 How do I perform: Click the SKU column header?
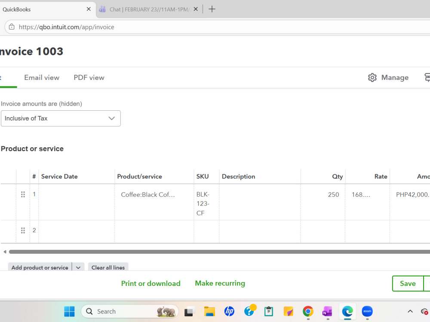click(203, 176)
